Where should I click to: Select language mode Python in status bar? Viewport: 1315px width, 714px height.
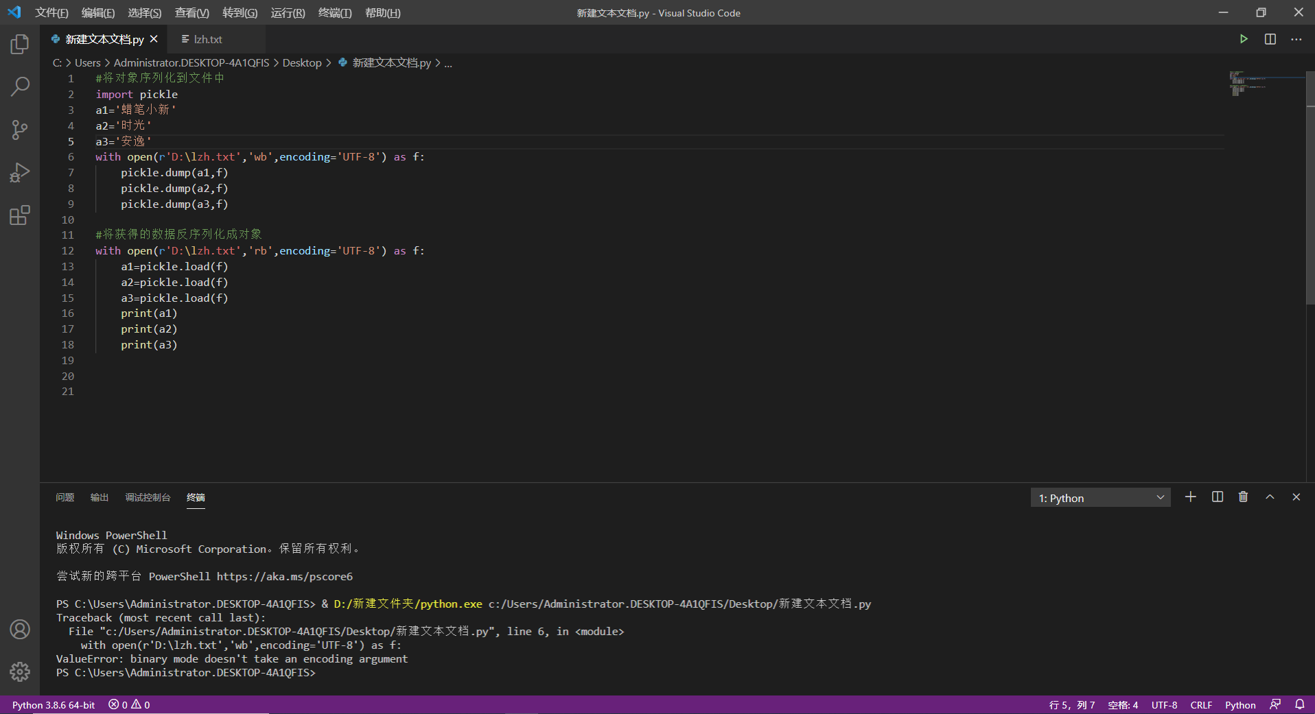coord(1240,704)
